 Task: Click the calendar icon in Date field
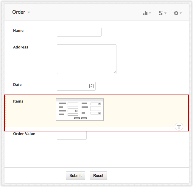(91, 86)
